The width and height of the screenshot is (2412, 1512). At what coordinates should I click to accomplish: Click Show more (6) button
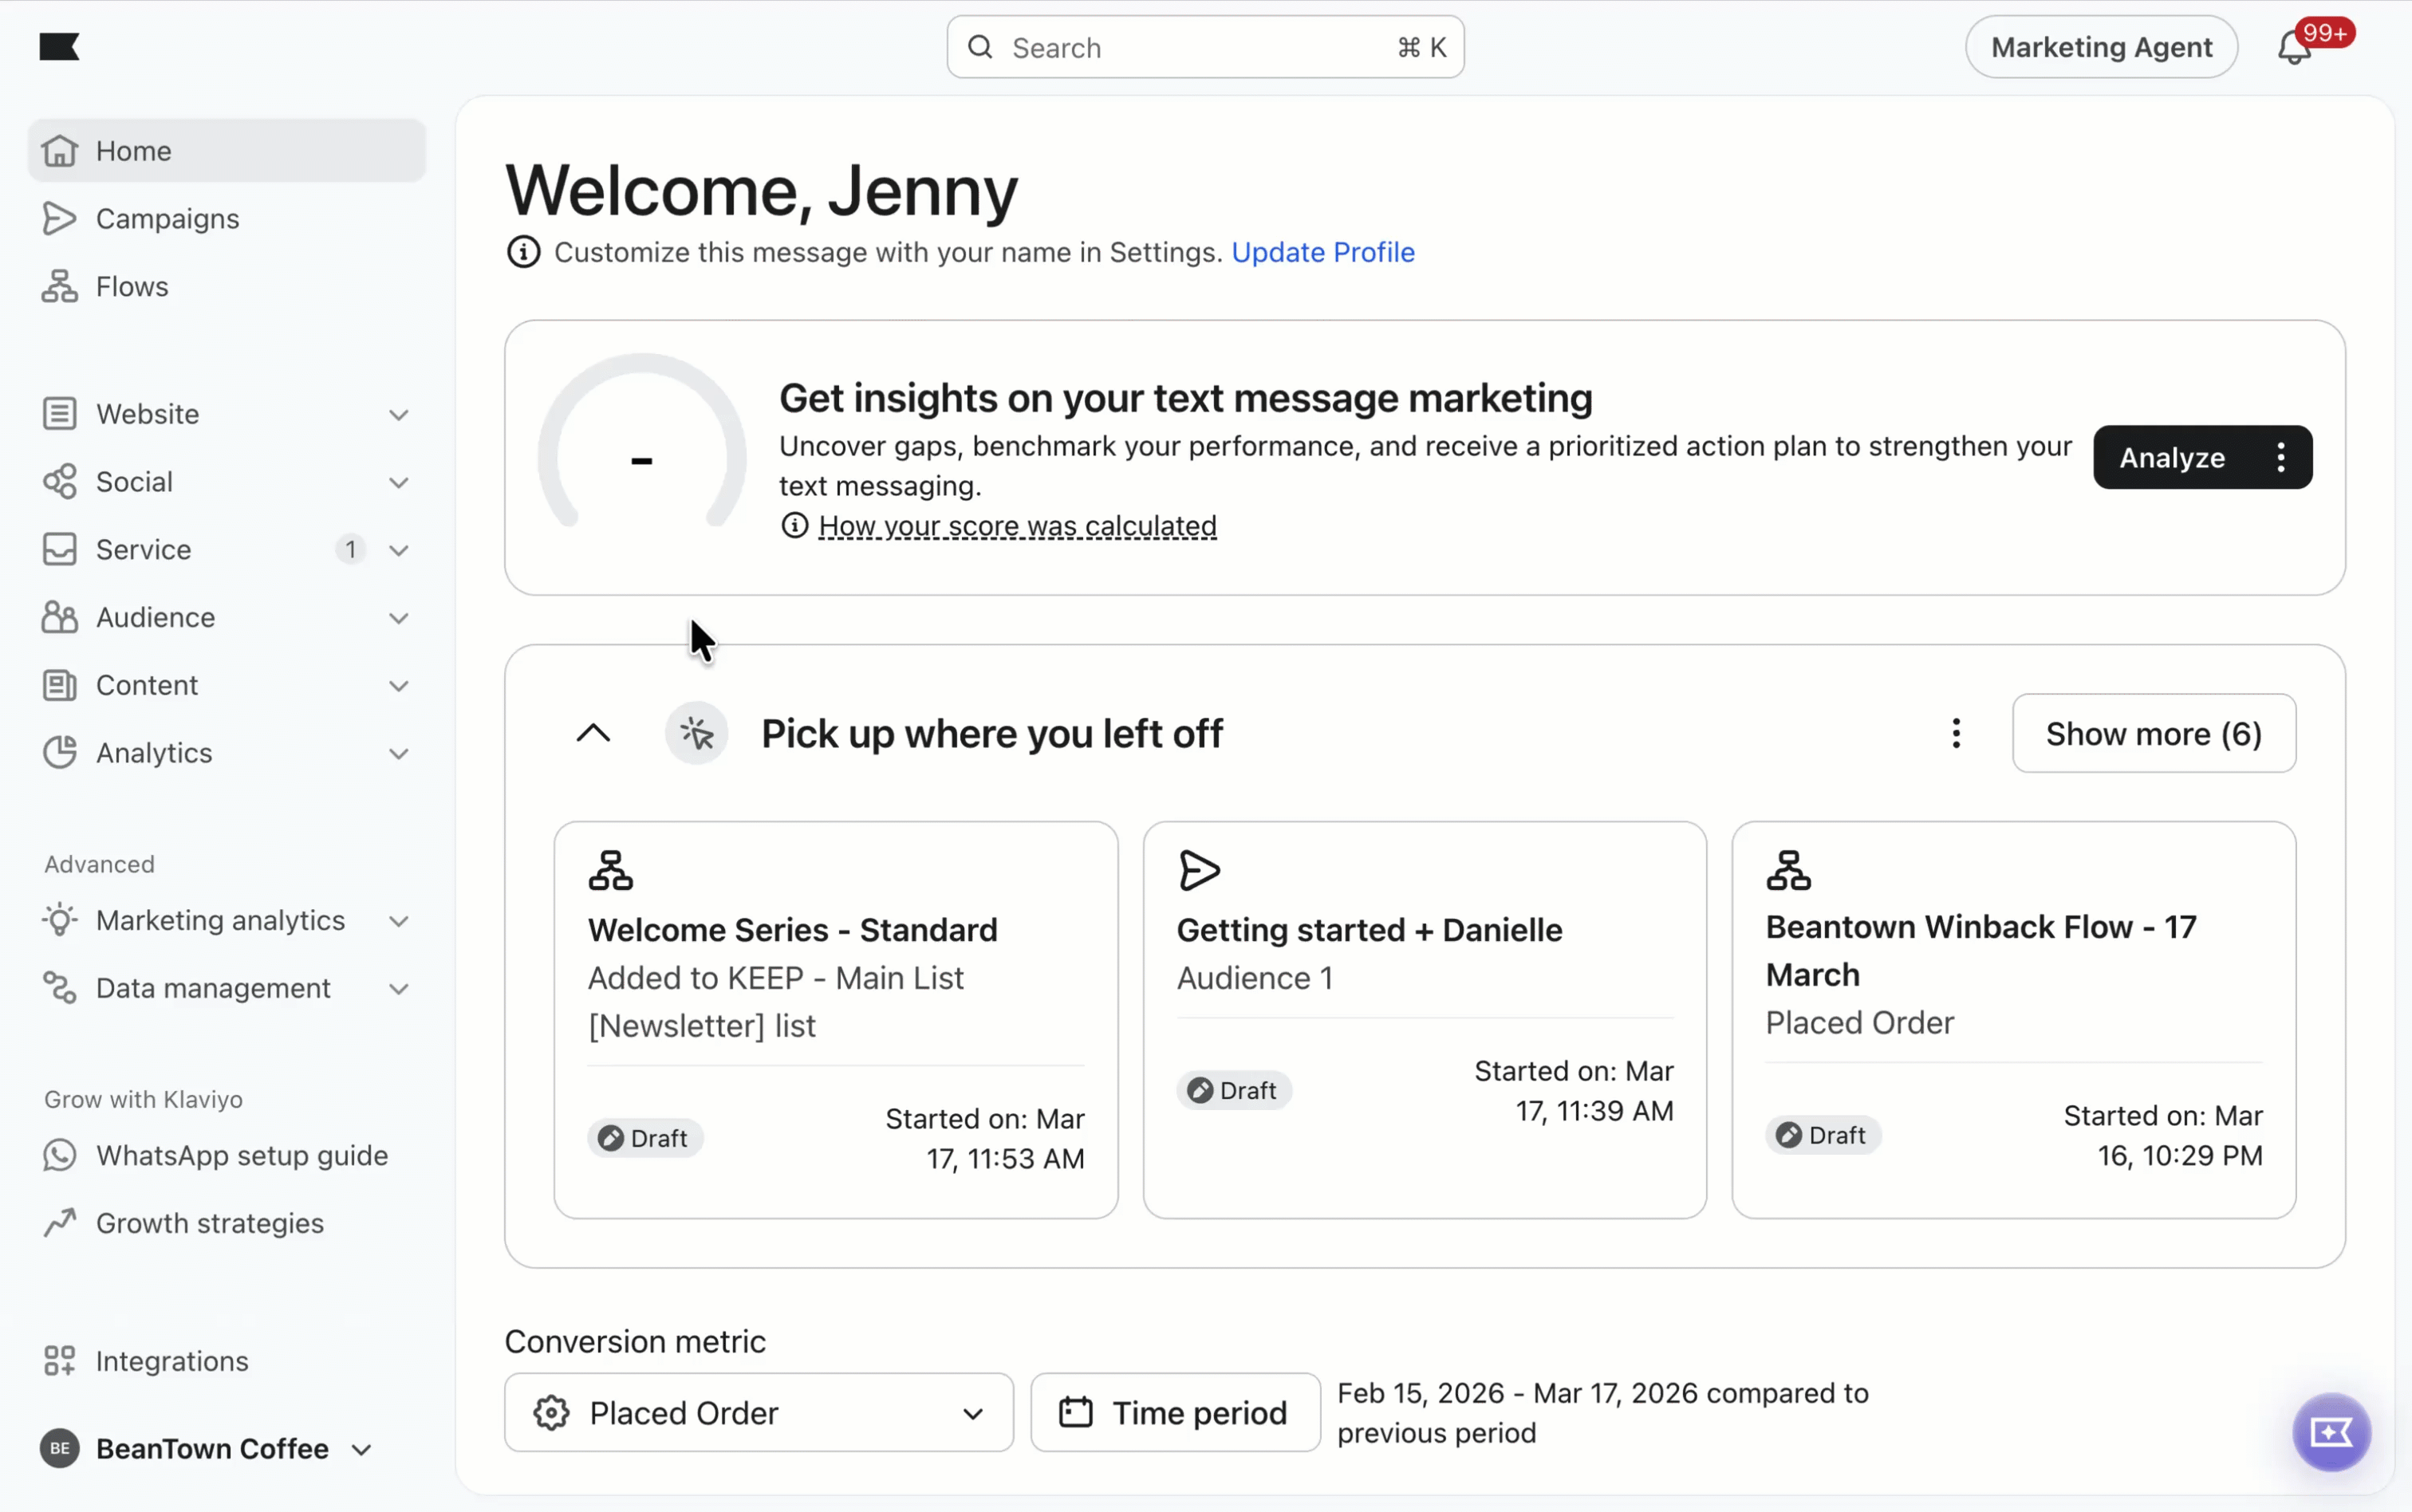2153,733
